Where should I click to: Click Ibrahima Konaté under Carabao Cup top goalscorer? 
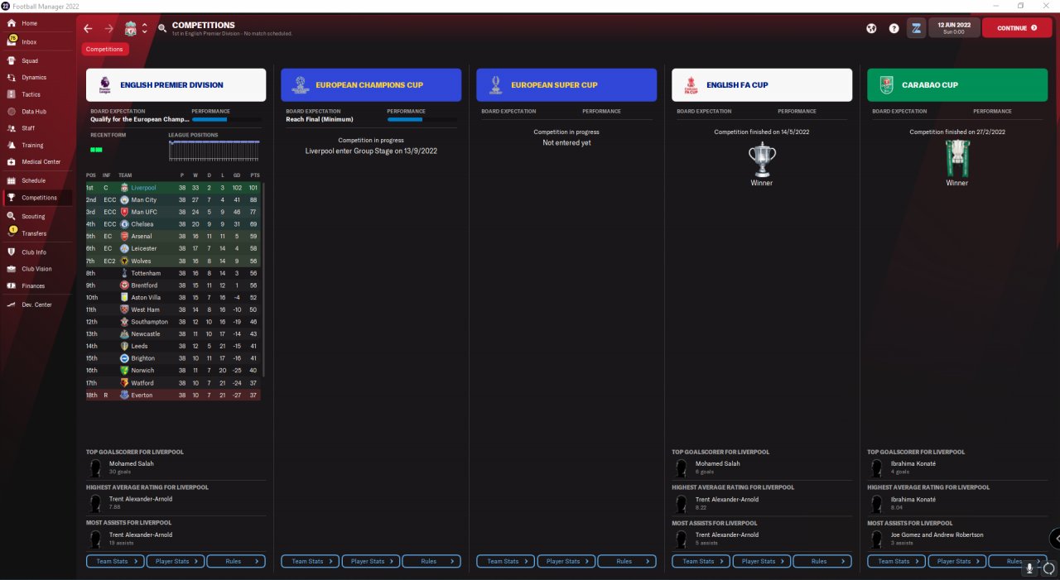(x=913, y=463)
